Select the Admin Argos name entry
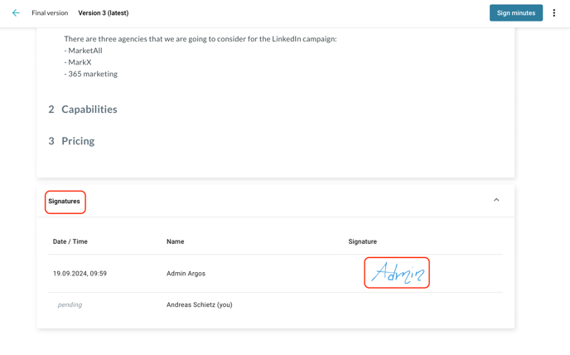Viewport: 570px width, 355px height. click(x=186, y=274)
